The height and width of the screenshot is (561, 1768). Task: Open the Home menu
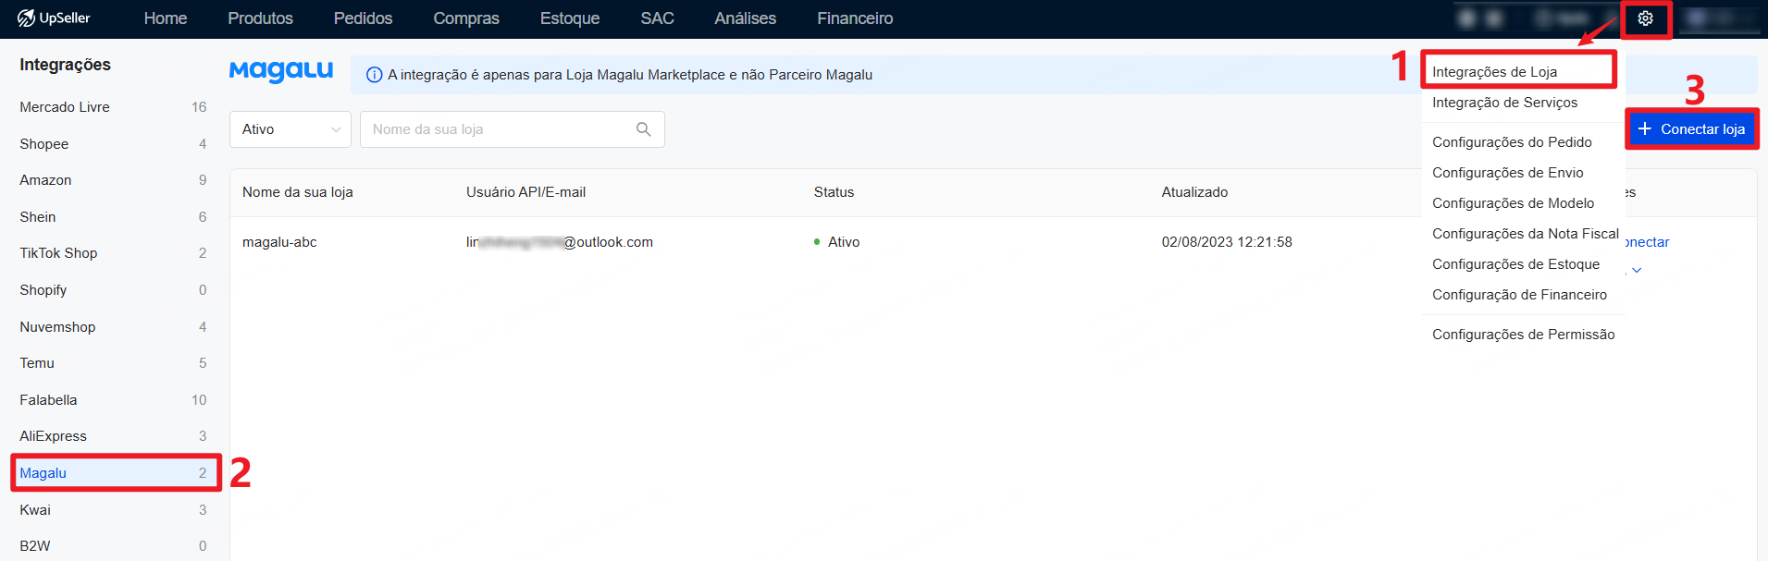click(166, 18)
